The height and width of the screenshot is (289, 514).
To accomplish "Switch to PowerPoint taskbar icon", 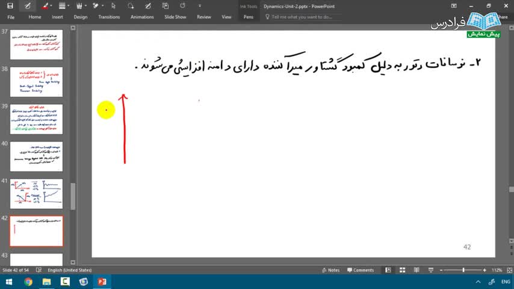I will [x=102, y=282].
